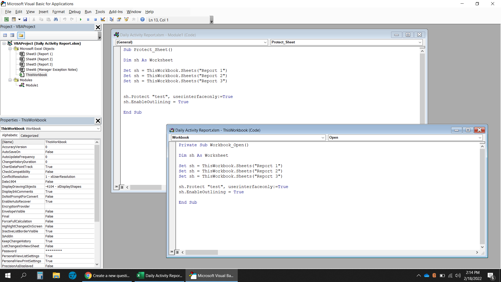Open the Protect_Sheet procedure dropdown

pyautogui.click(x=420, y=42)
